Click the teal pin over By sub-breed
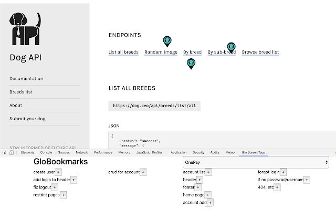Viewport: 336px width, 210px height. (x=231, y=48)
